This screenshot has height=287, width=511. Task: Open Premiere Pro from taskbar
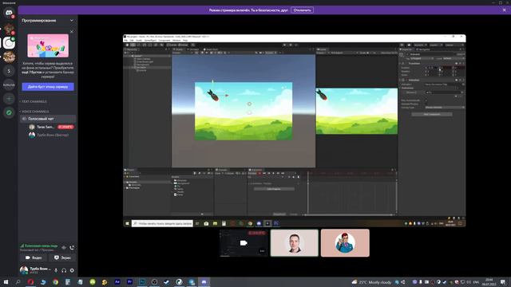129,281
